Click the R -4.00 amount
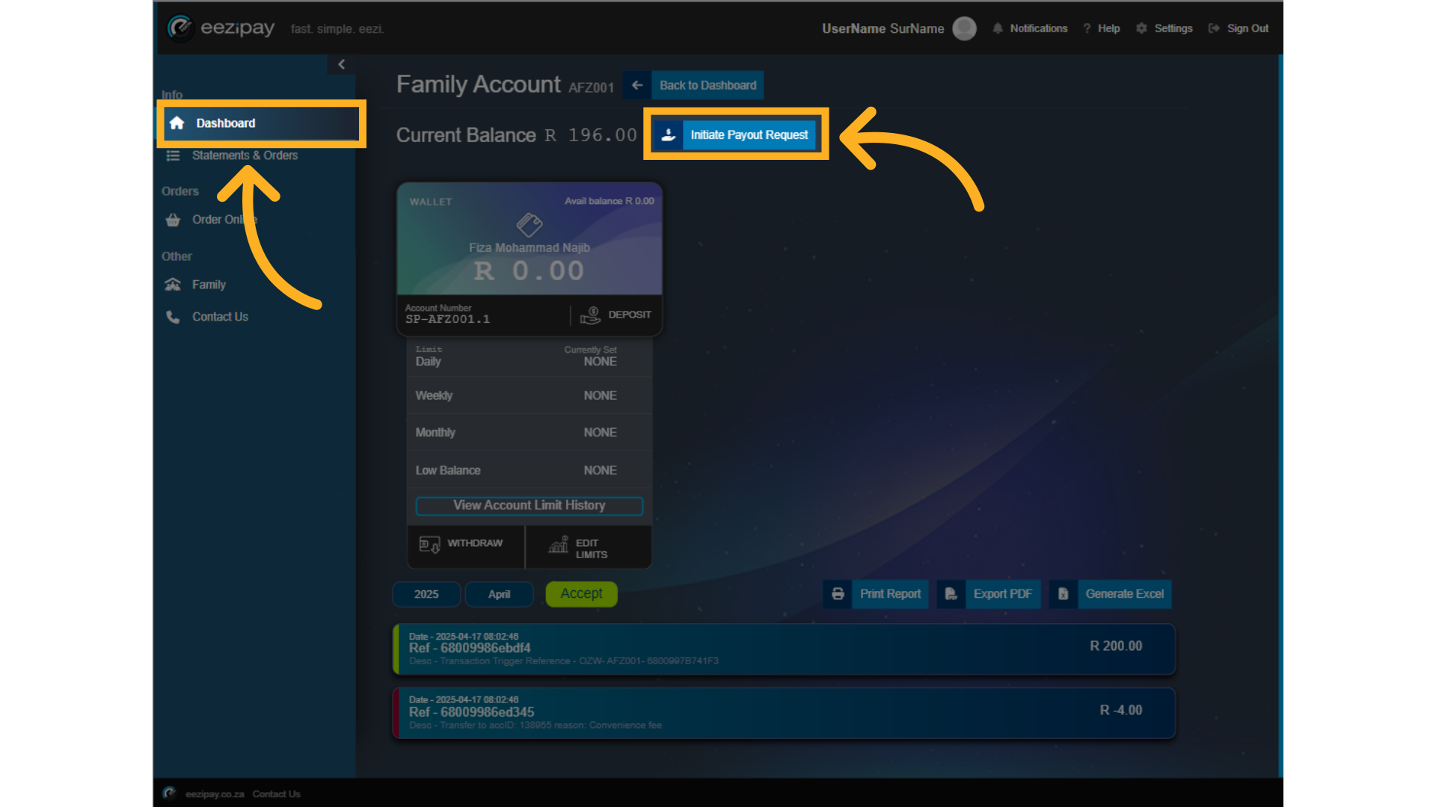The width and height of the screenshot is (1436, 807). pyautogui.click(x=1120, y=710)
